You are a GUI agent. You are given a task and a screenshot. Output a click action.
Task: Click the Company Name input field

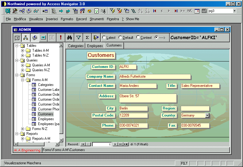155,76
